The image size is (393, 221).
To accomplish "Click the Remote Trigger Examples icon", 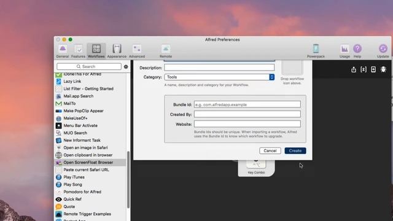I will [x=59, y=214].
